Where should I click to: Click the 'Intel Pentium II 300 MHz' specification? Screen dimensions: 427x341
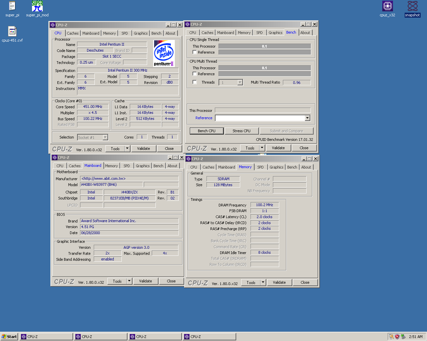click(x=127, y=70)
